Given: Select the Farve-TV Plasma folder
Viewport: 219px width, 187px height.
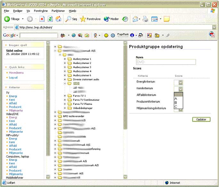Looking at the screenshot, I should (x=82, y=104).
